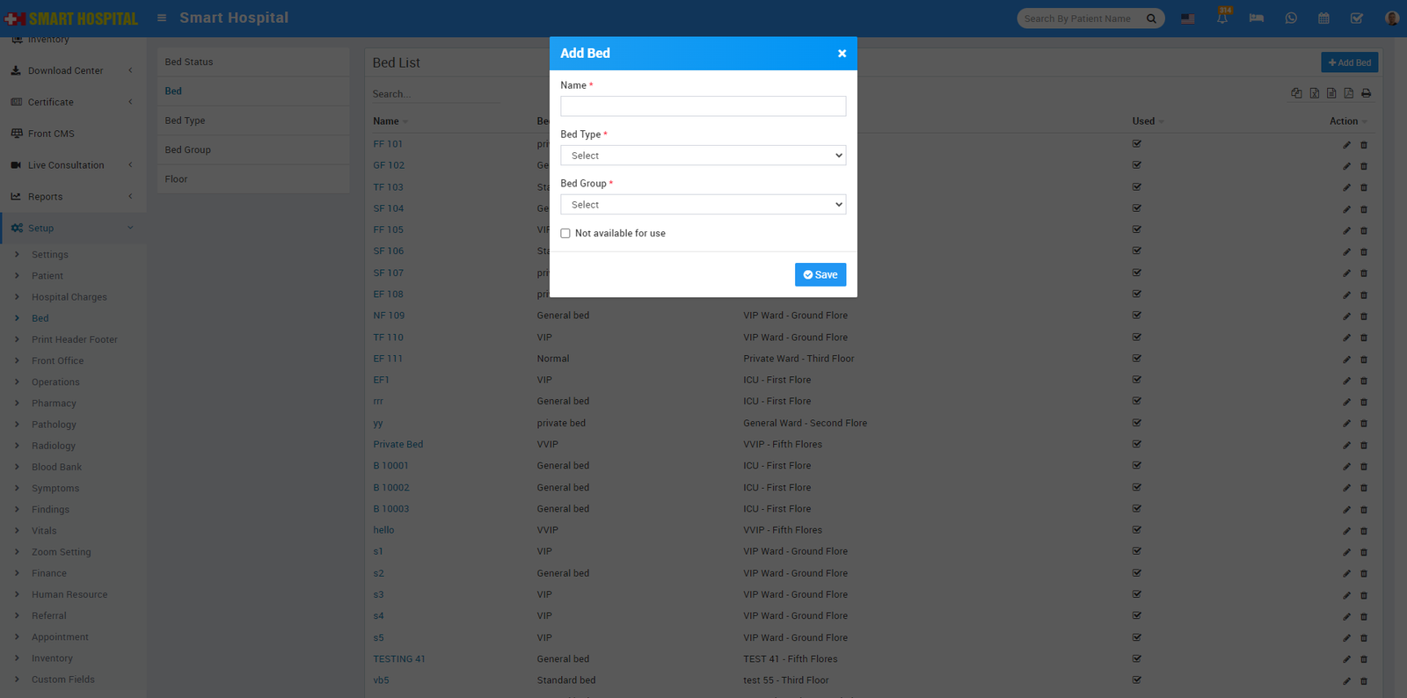Expand the Reports sidebar menu
1407x698 pixels.
[72, 197]
